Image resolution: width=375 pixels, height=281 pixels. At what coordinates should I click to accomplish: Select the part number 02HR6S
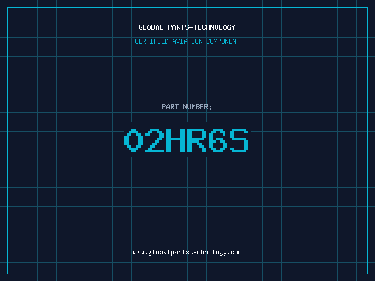click(x=187, y=140)
